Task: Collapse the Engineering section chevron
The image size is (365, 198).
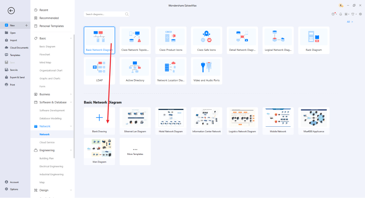Action: pyautogui.click(x=71, y=150)
